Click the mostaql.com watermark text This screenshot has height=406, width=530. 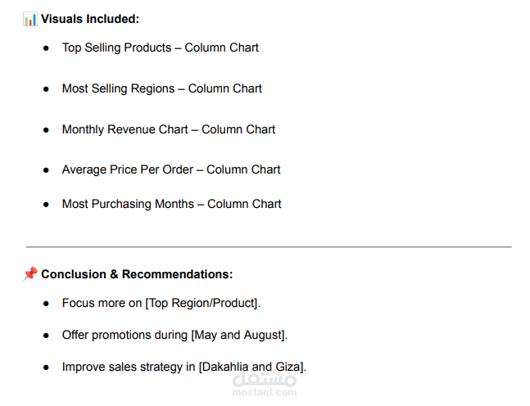pos(265,392)
